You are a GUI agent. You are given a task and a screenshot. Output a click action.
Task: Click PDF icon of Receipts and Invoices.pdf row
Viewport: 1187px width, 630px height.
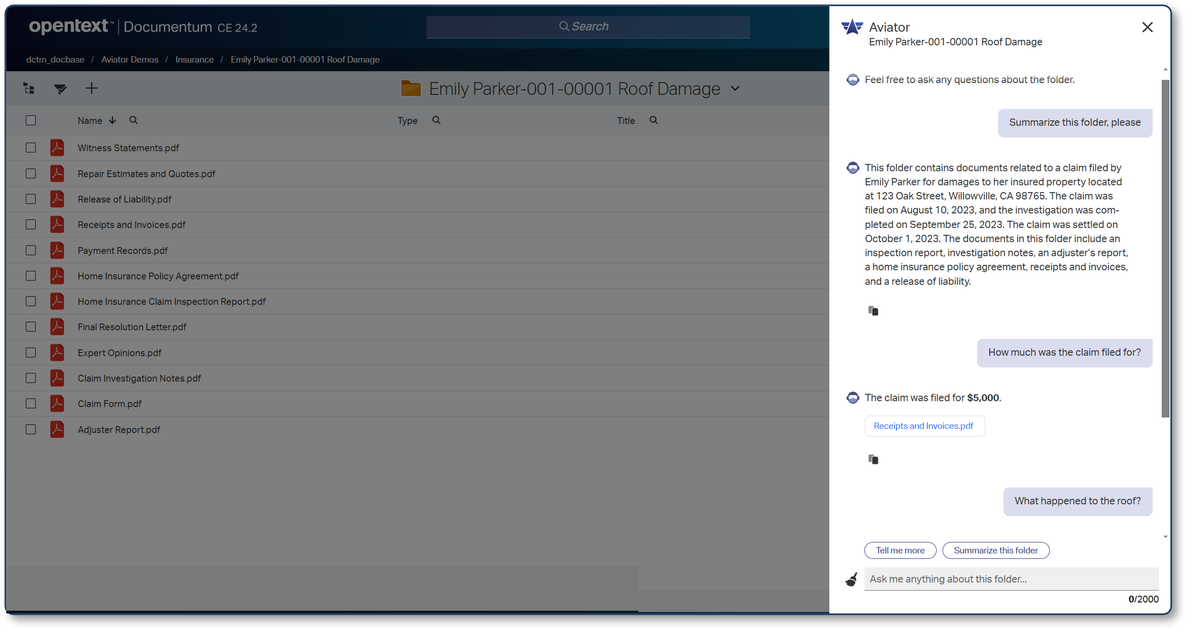(57, 224)
